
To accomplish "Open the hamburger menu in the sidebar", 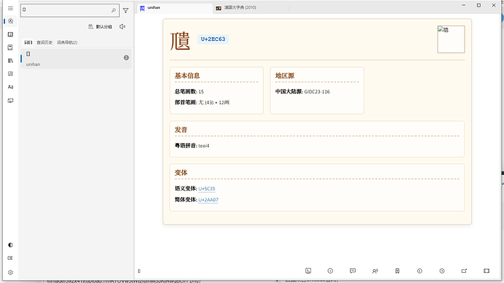I will coord(11,8).
